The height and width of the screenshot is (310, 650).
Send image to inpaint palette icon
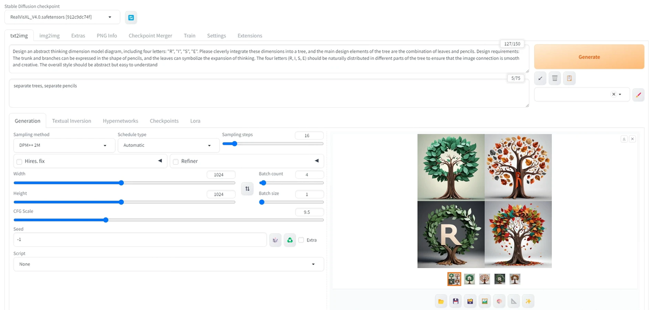[499, 301]
